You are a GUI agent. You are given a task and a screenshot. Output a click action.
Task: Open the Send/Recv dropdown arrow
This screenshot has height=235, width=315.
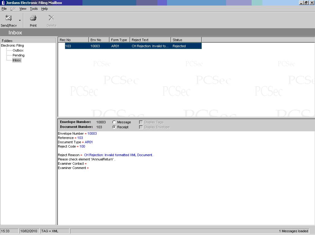click(20, 21)
